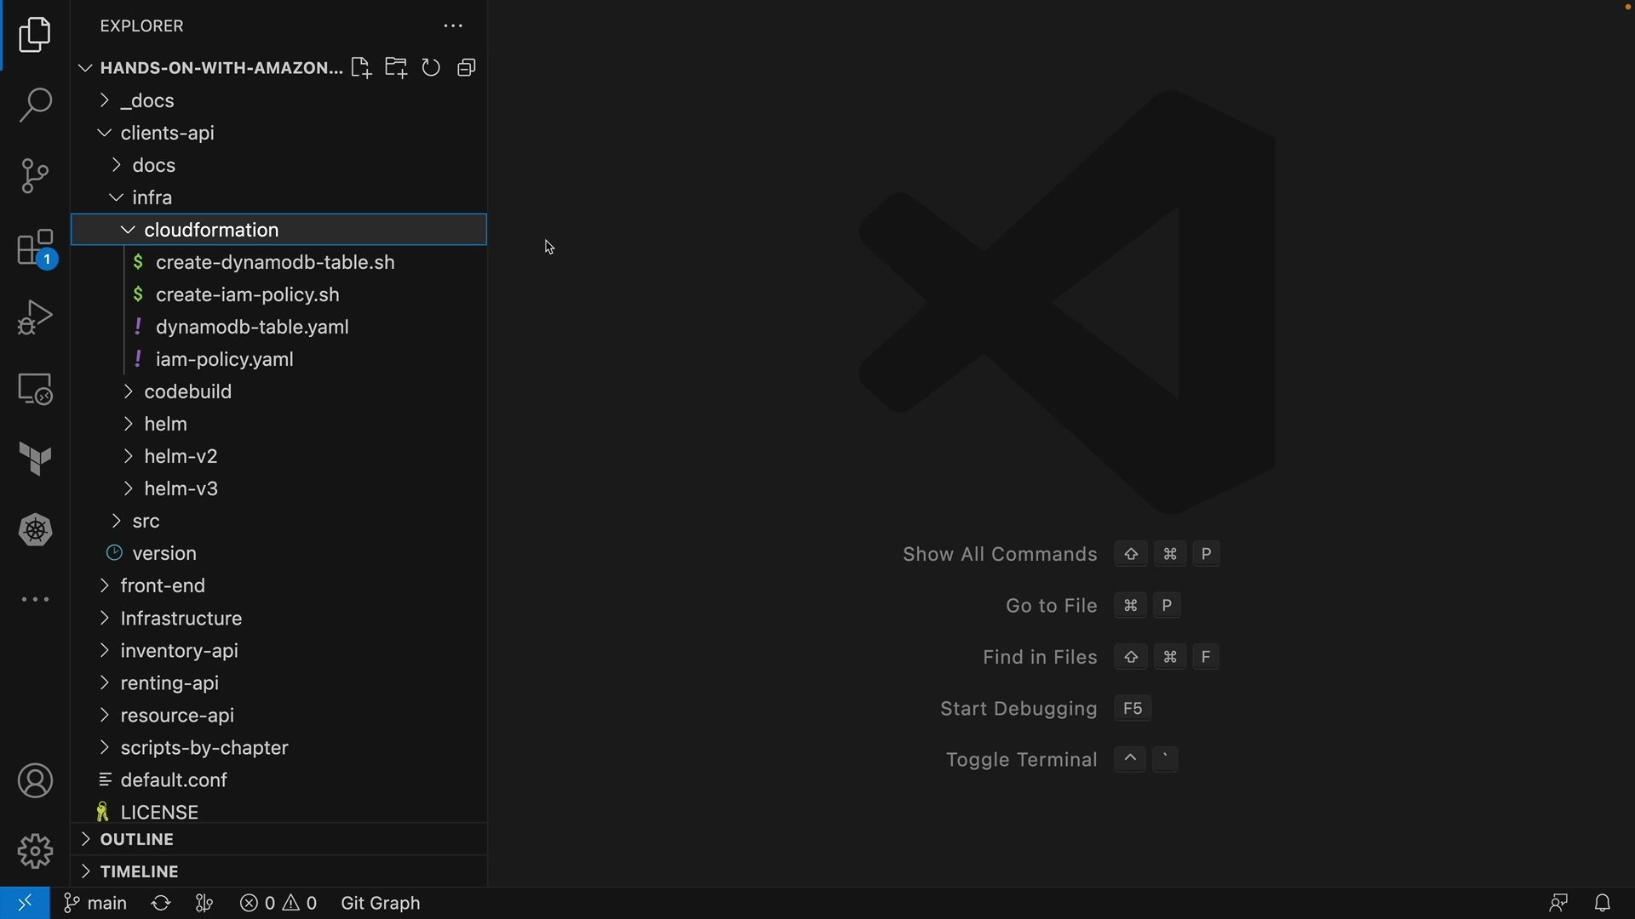Image resolution: width=1635 pixels, height=919 pixels.
Task: Open Git Graph from the status bar
Action: pos(381,903)
